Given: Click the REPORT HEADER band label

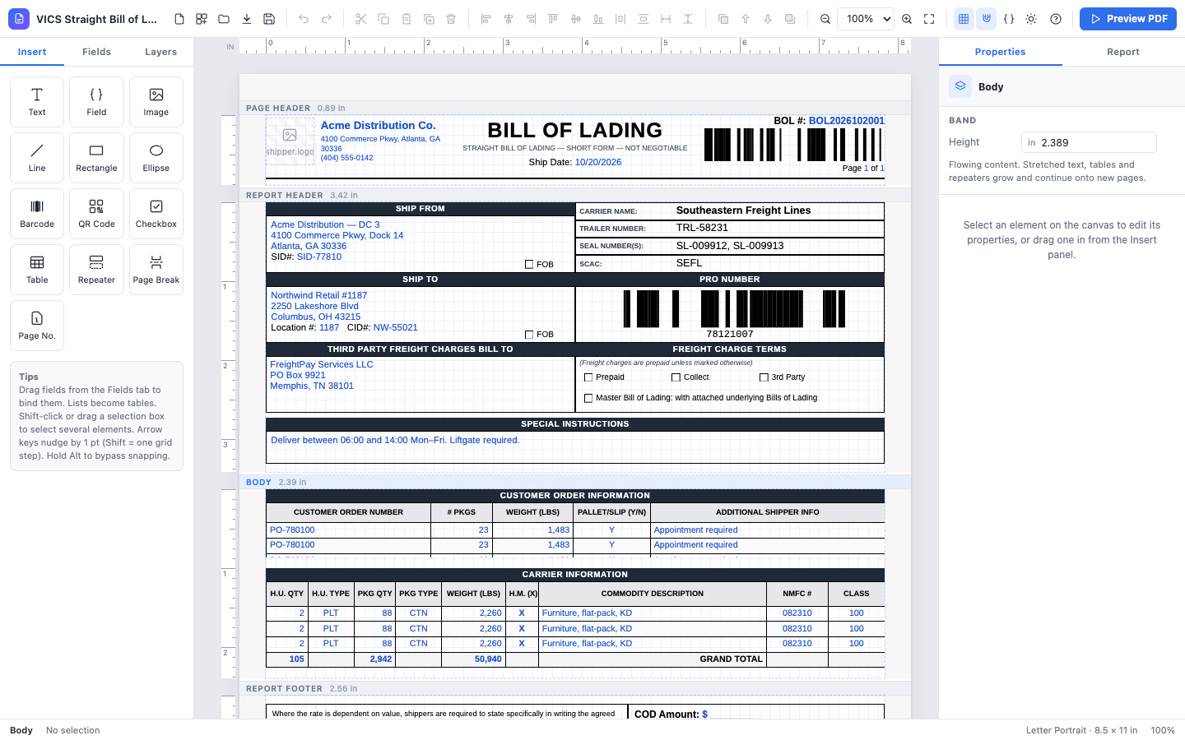Looking at the screenshot, I should tap(285, 196).
